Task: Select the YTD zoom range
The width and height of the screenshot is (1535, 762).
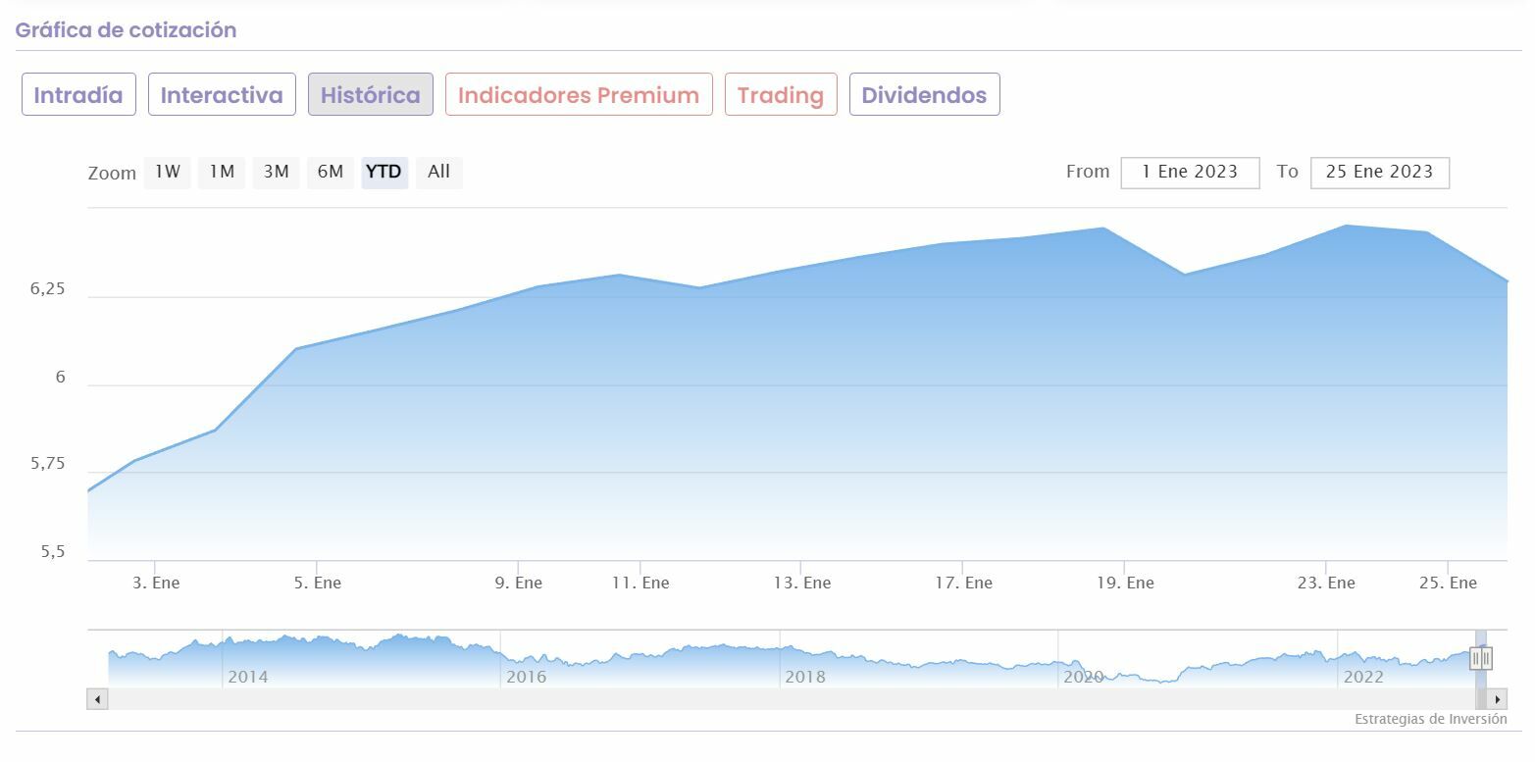Action: point(384,172)
